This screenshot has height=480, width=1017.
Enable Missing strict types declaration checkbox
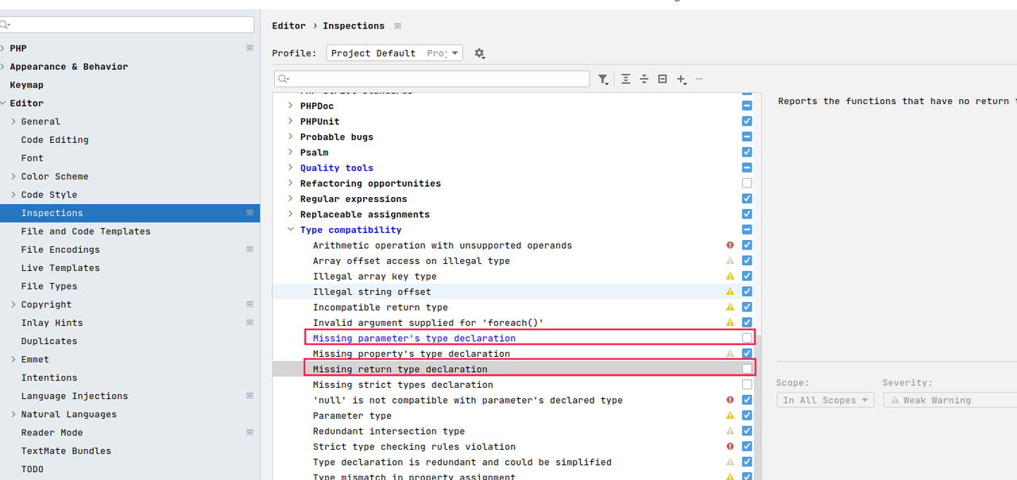747,385
